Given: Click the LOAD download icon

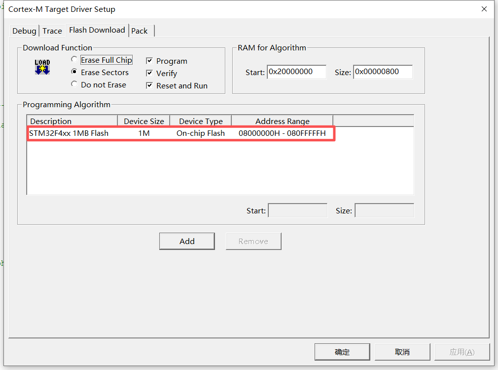Looking at the screenshot, I should tap(42, 67).
